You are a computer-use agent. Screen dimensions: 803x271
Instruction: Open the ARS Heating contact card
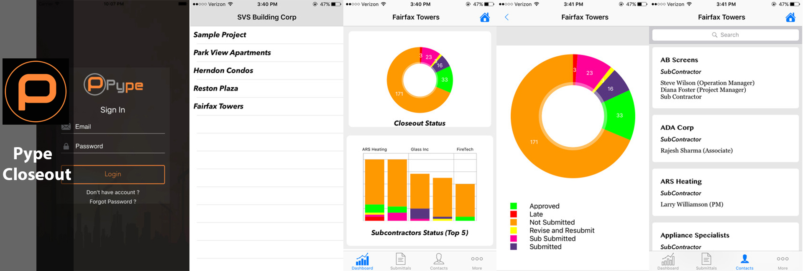[726, 192]
